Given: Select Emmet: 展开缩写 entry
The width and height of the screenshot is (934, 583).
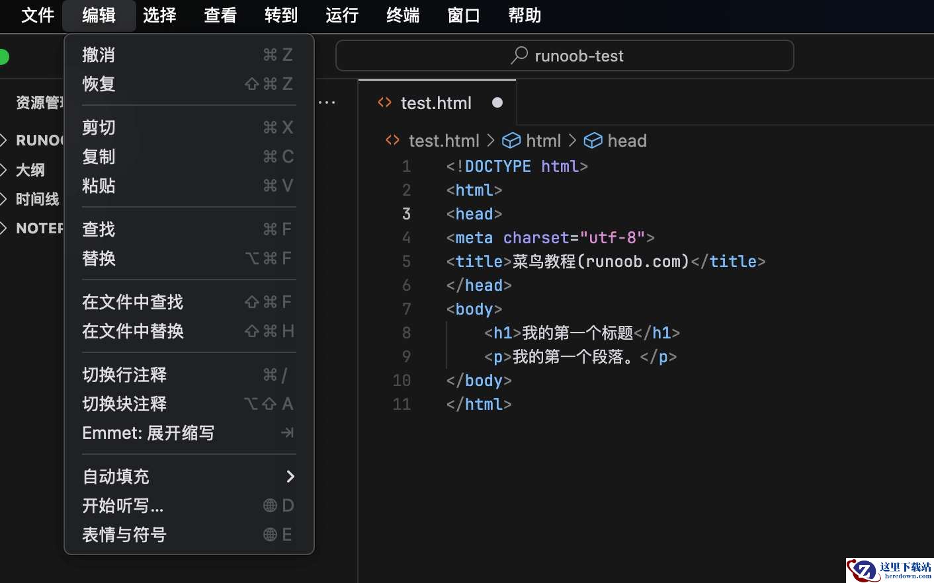Looking at the screenshot, I should 189,433.
